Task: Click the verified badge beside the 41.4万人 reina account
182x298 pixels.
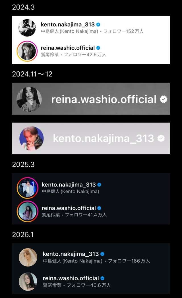Action: (99, 208)
